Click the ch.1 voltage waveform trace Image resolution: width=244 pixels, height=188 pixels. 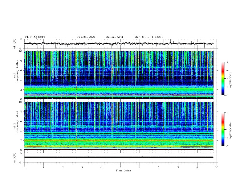click(x=119, y=44)
